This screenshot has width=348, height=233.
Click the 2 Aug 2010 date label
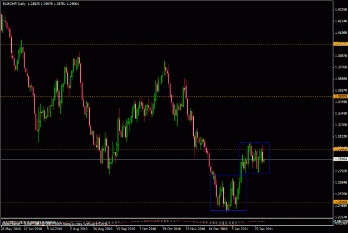[x=79, y=229]
